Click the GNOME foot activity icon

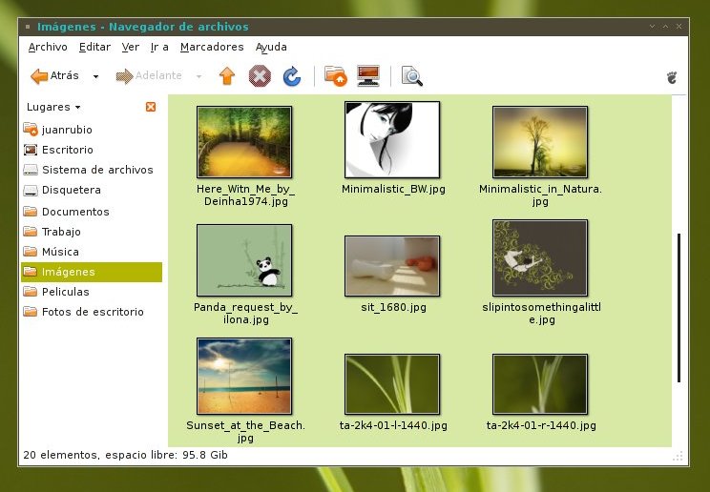(672, 77)
